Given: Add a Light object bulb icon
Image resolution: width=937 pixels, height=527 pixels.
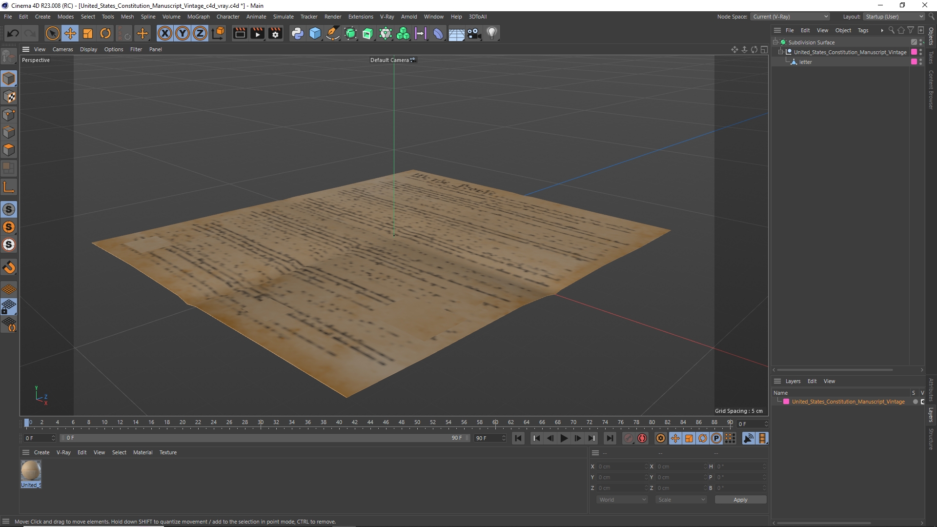Looking at the screenshot, I should click(492, 33).
